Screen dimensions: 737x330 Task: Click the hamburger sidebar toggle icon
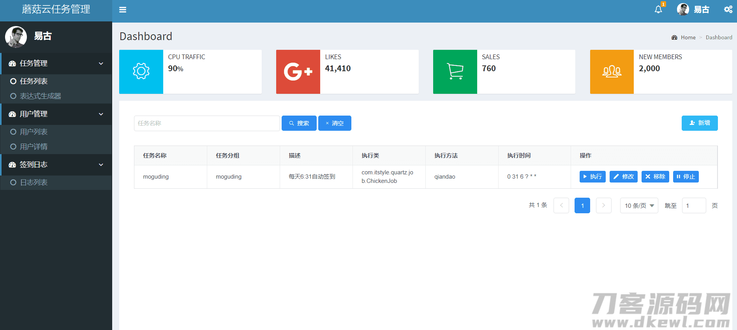click(123, 10)
